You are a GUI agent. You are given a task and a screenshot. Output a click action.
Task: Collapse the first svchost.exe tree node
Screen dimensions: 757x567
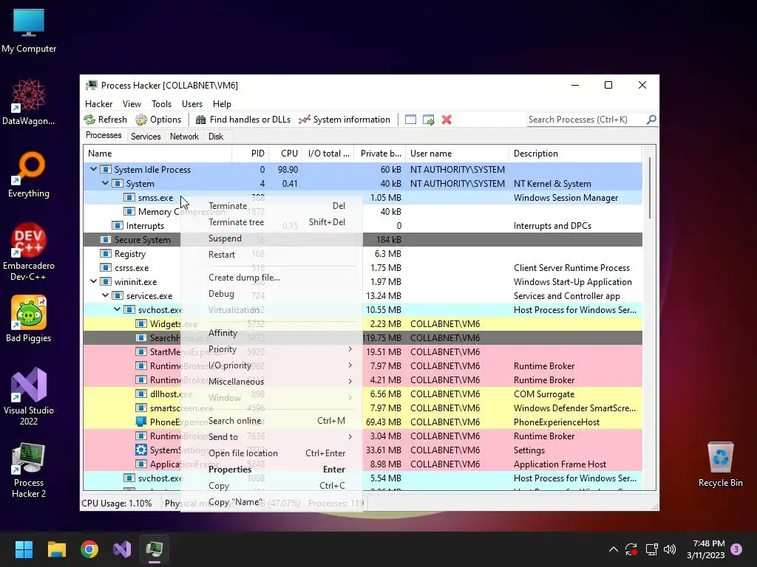click(118, 309)
